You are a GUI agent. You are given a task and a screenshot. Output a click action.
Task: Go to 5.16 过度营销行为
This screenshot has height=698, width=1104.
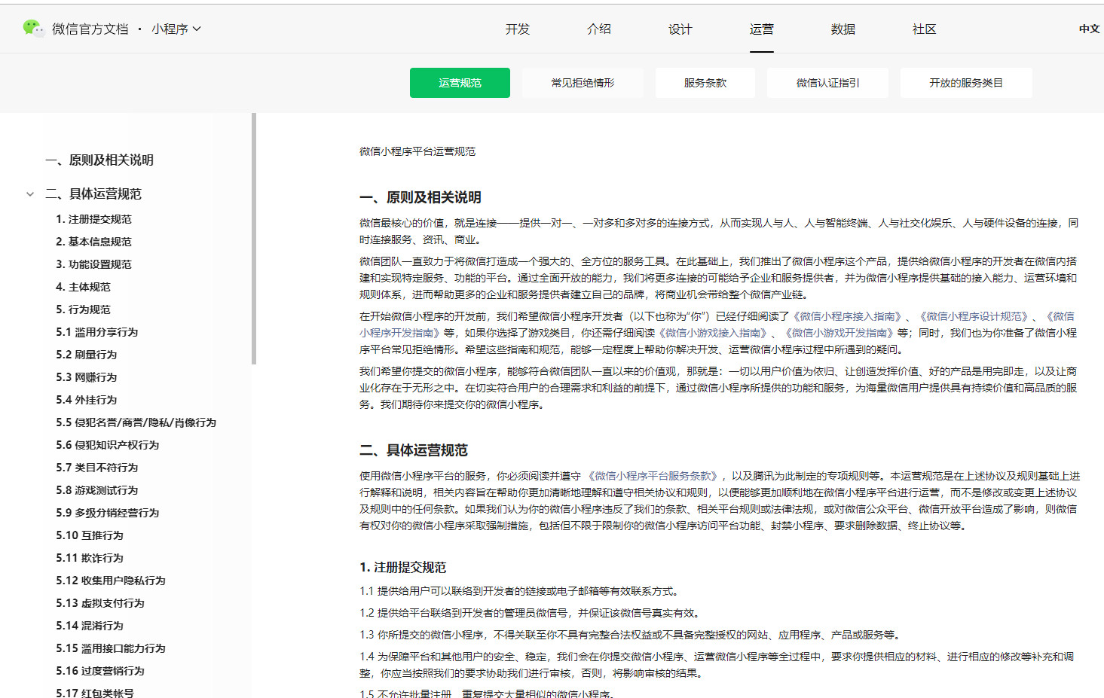coord(100,671)
